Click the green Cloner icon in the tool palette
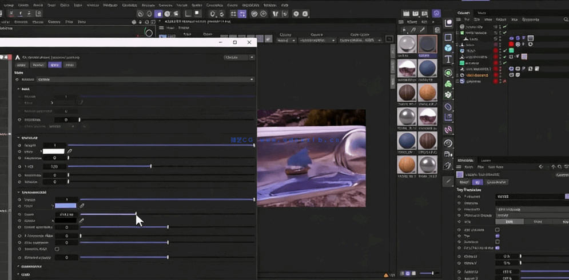Screen dimensions: 569x280 tap(448, 83)
